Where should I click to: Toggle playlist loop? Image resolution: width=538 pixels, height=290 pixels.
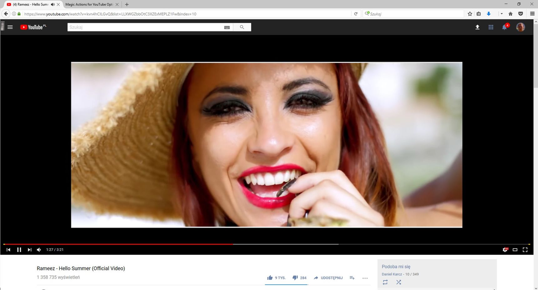pyautogui.click(x=385, y=282)
